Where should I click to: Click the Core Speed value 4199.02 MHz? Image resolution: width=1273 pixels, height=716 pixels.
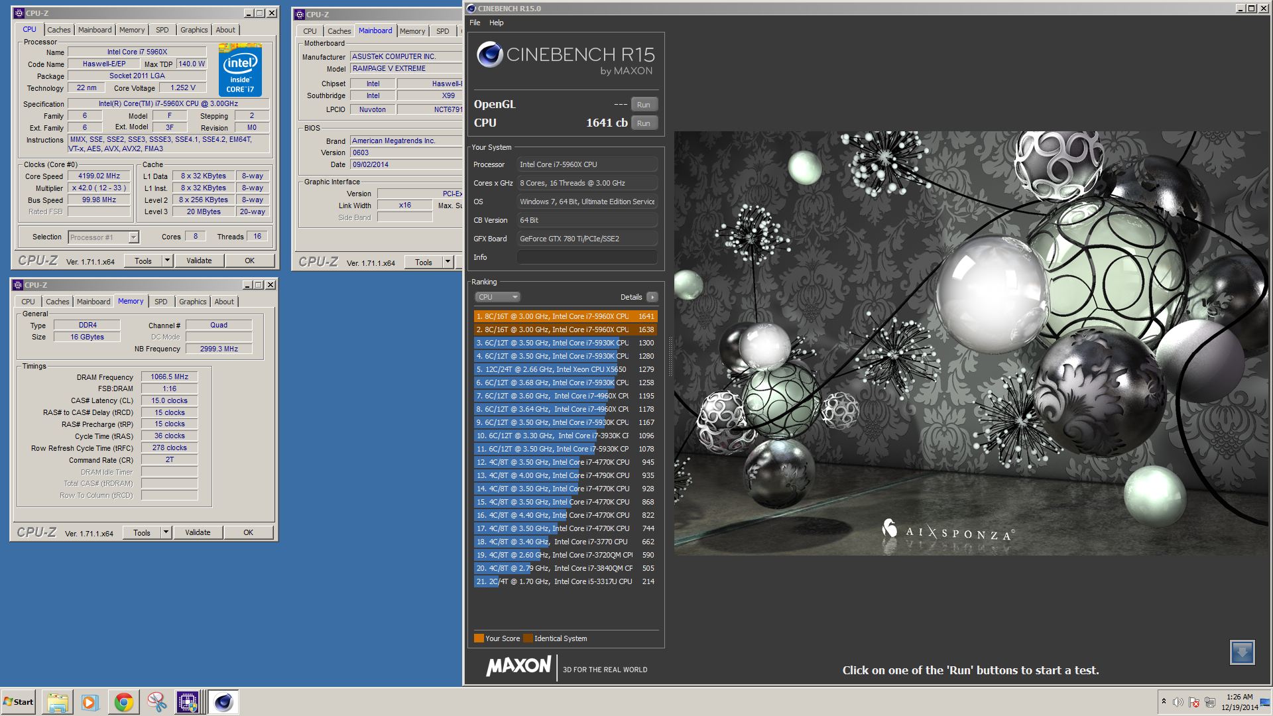pos(99,176)
